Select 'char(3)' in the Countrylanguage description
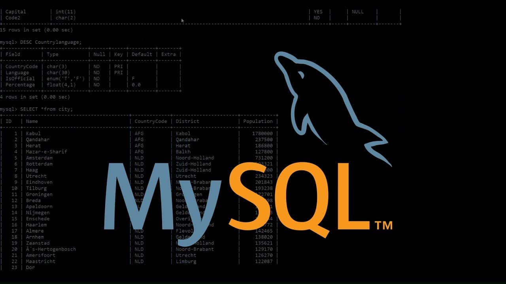 pyautogui.click(x=57, y=67)
